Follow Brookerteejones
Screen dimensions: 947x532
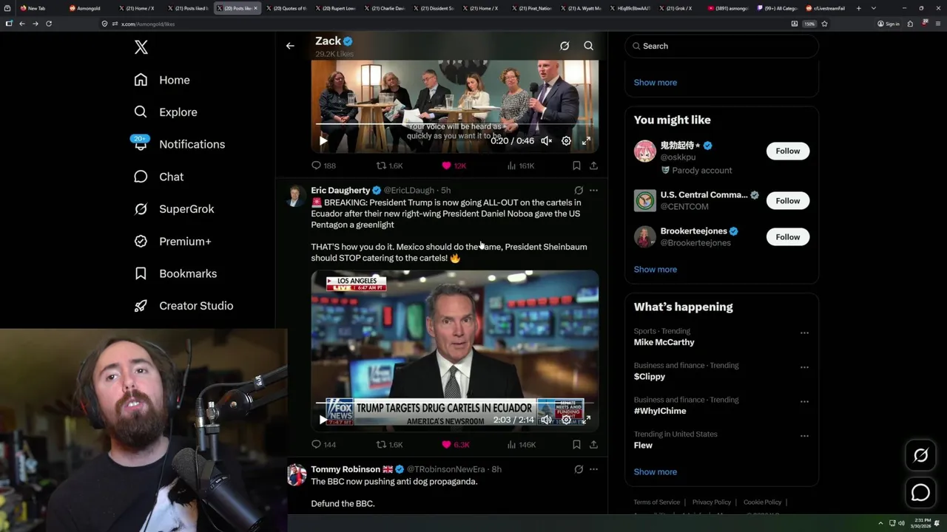pyautogui.click(x=788, y=237)
